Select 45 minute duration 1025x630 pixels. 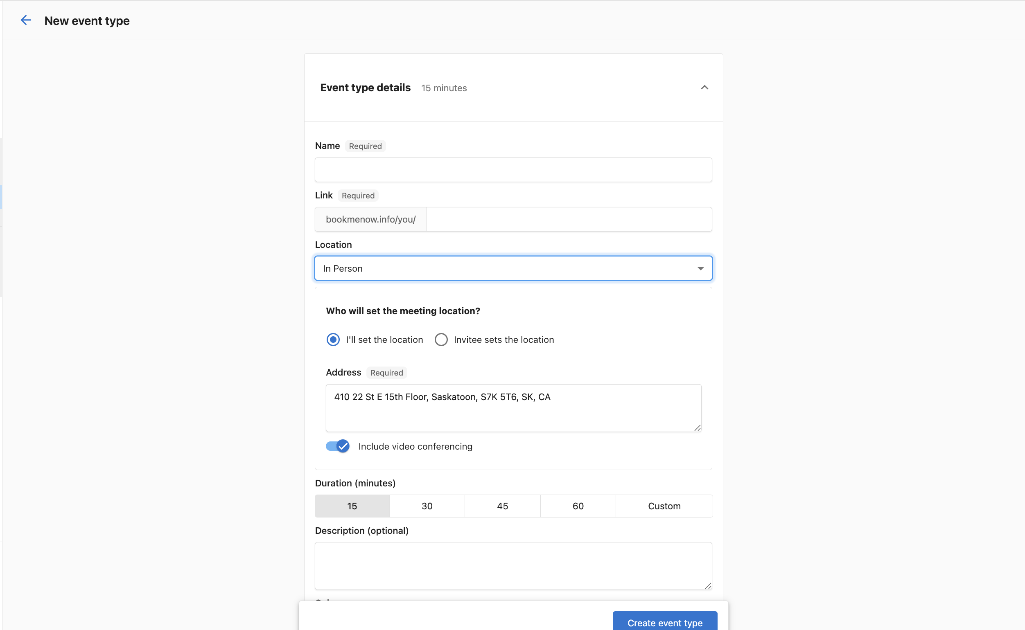coord(502,506)
